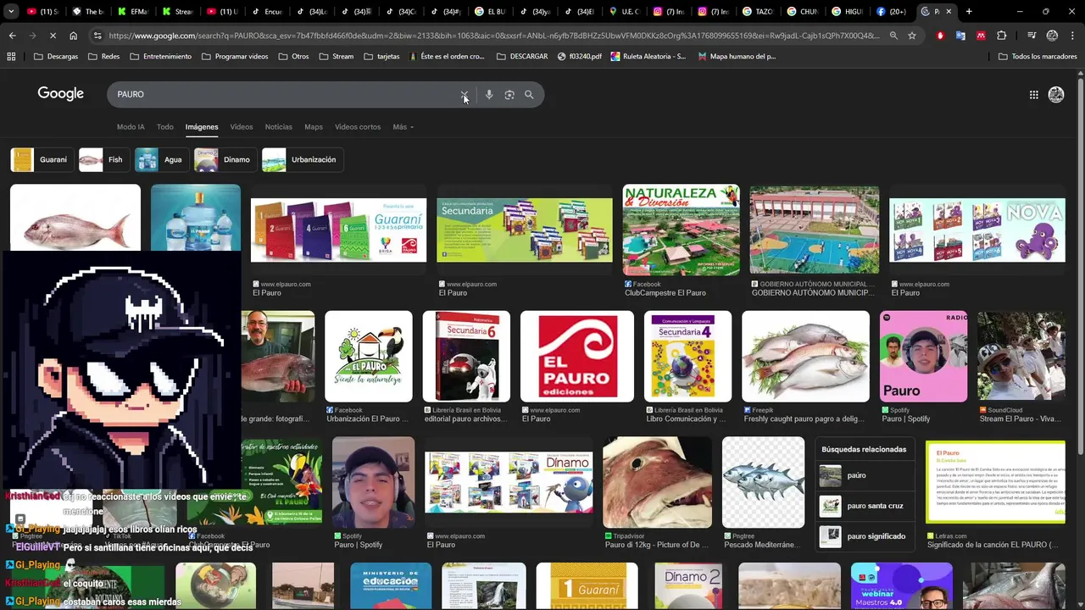1085x610 pixels.
Task: Select the Imágenes tab
Action: (202, 127)
